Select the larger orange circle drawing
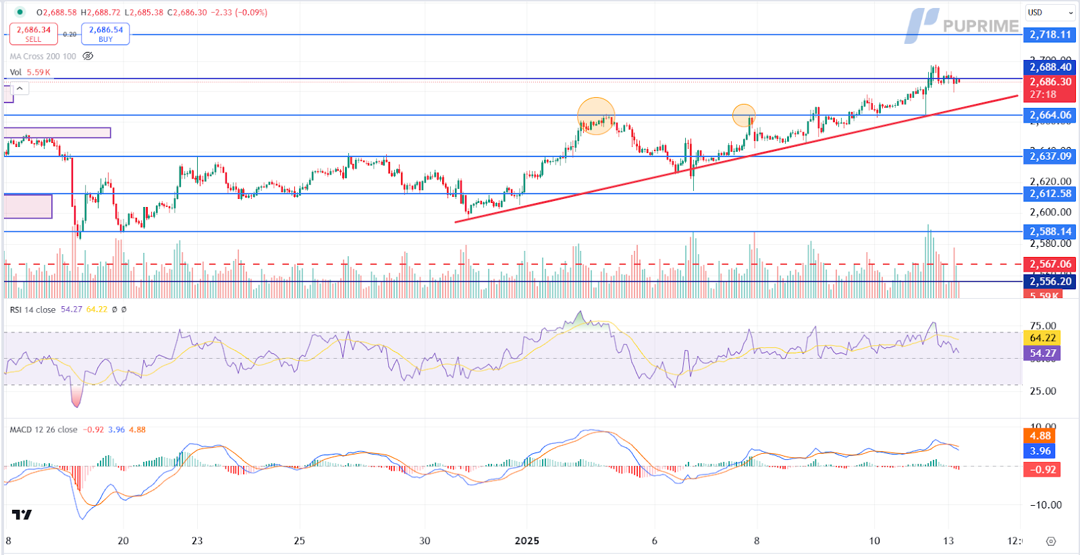 tap(596, 116)
